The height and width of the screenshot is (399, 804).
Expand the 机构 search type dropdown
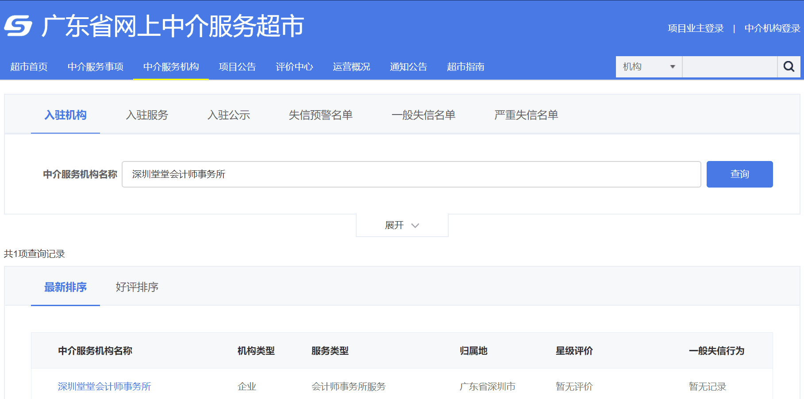click(x=648, y=66)
